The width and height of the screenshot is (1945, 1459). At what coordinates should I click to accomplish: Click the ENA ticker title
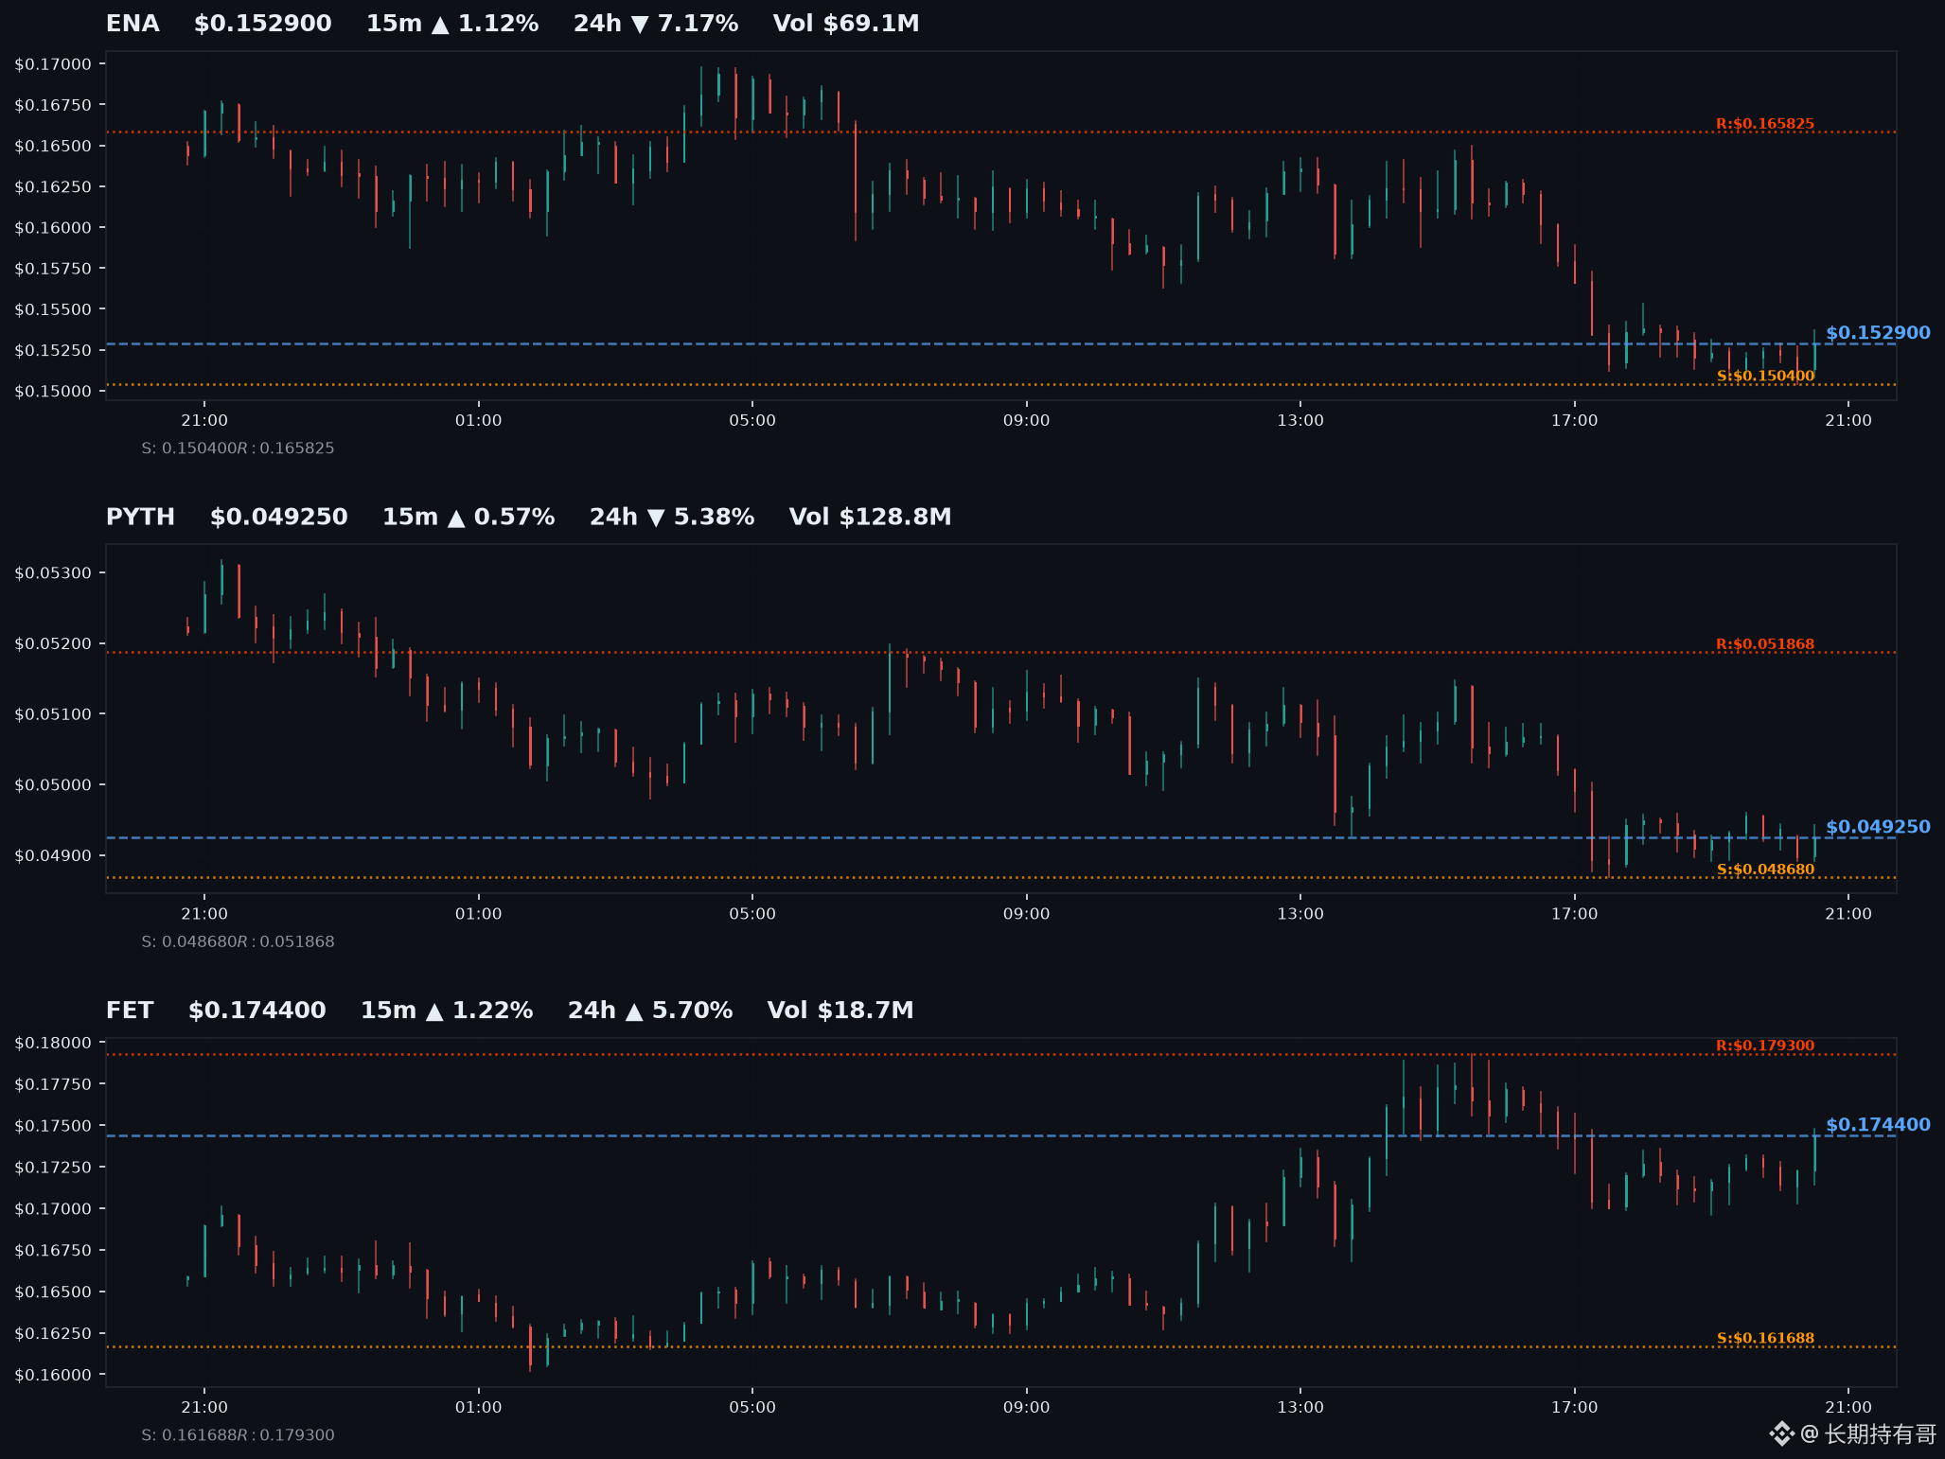(133, 24)
